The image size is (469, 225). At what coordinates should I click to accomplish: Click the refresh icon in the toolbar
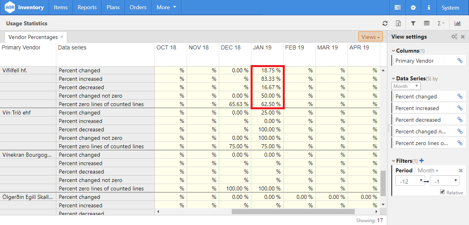pos(385,24)
